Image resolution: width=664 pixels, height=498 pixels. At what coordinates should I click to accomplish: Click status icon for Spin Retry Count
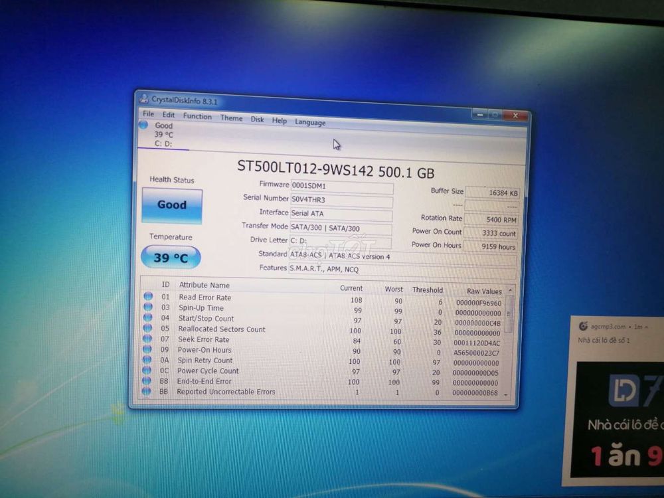147,359
